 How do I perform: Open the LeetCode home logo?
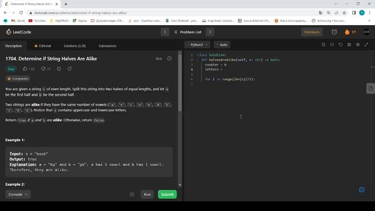tap(19, 32)
